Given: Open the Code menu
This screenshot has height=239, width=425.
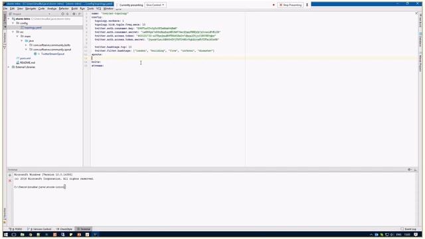Looking at the screenshot, I should [x=41, y=9].
